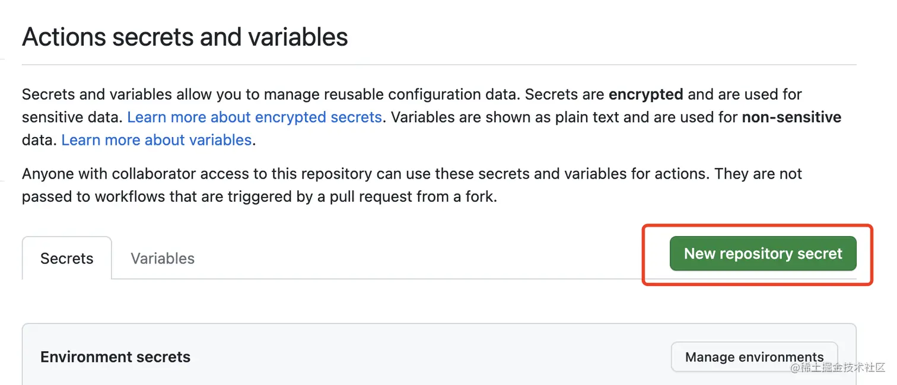Click the collaborator access paragraph
This screenshot has width=897, height=385.
(x=412, y=185)
